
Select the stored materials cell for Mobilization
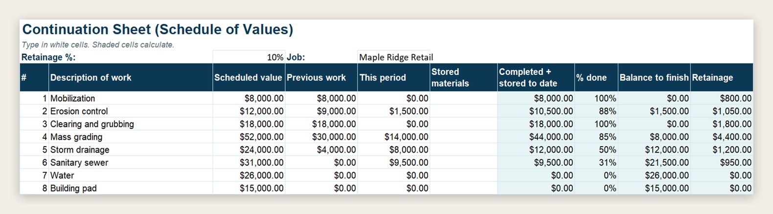(463, 98)
